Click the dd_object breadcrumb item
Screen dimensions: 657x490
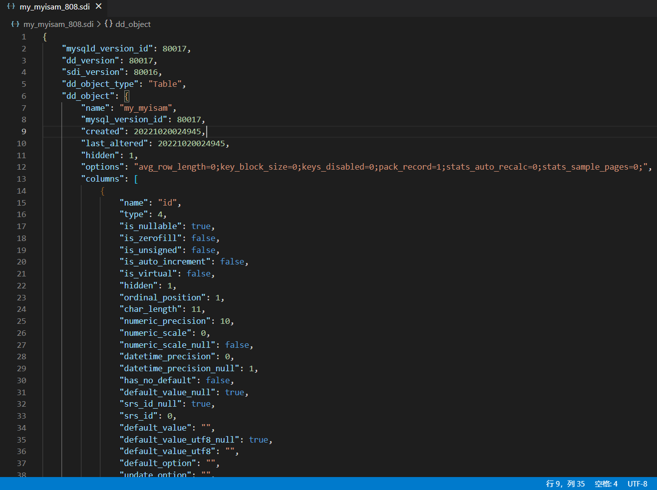coord(133,24)
